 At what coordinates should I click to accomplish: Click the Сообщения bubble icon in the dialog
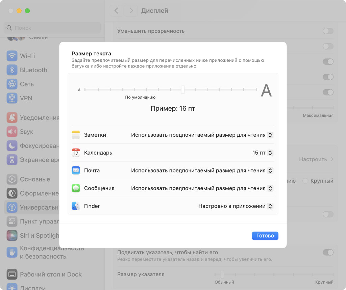tap(76, 188)
